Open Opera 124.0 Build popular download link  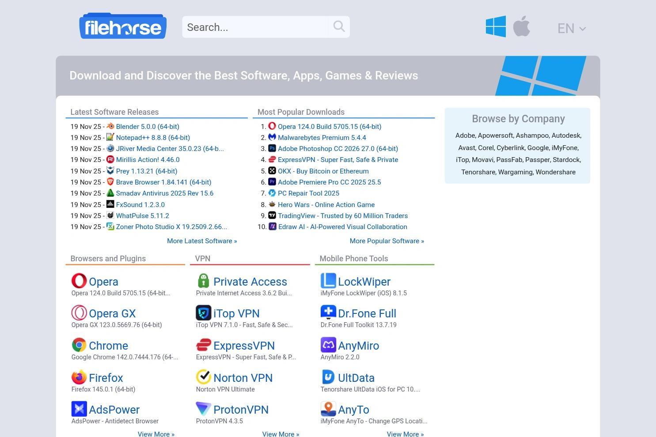[x=330, y=127]
